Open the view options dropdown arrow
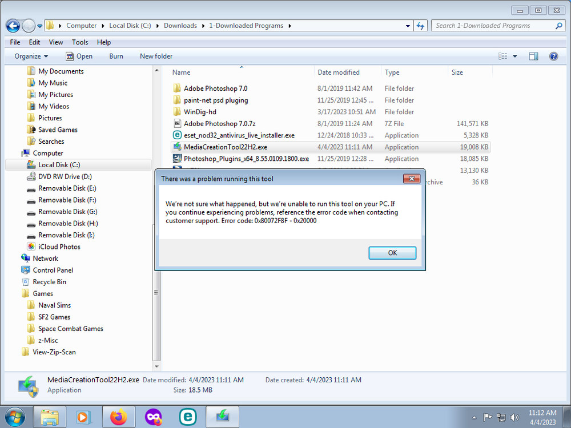Screen dimensions: 571x428 (515, 56)
